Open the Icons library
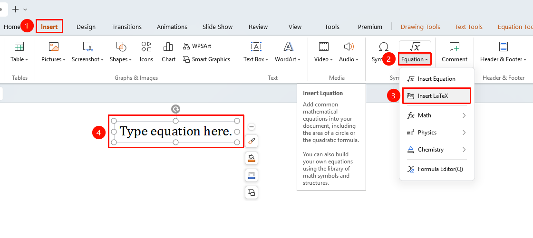 [146, 52]
